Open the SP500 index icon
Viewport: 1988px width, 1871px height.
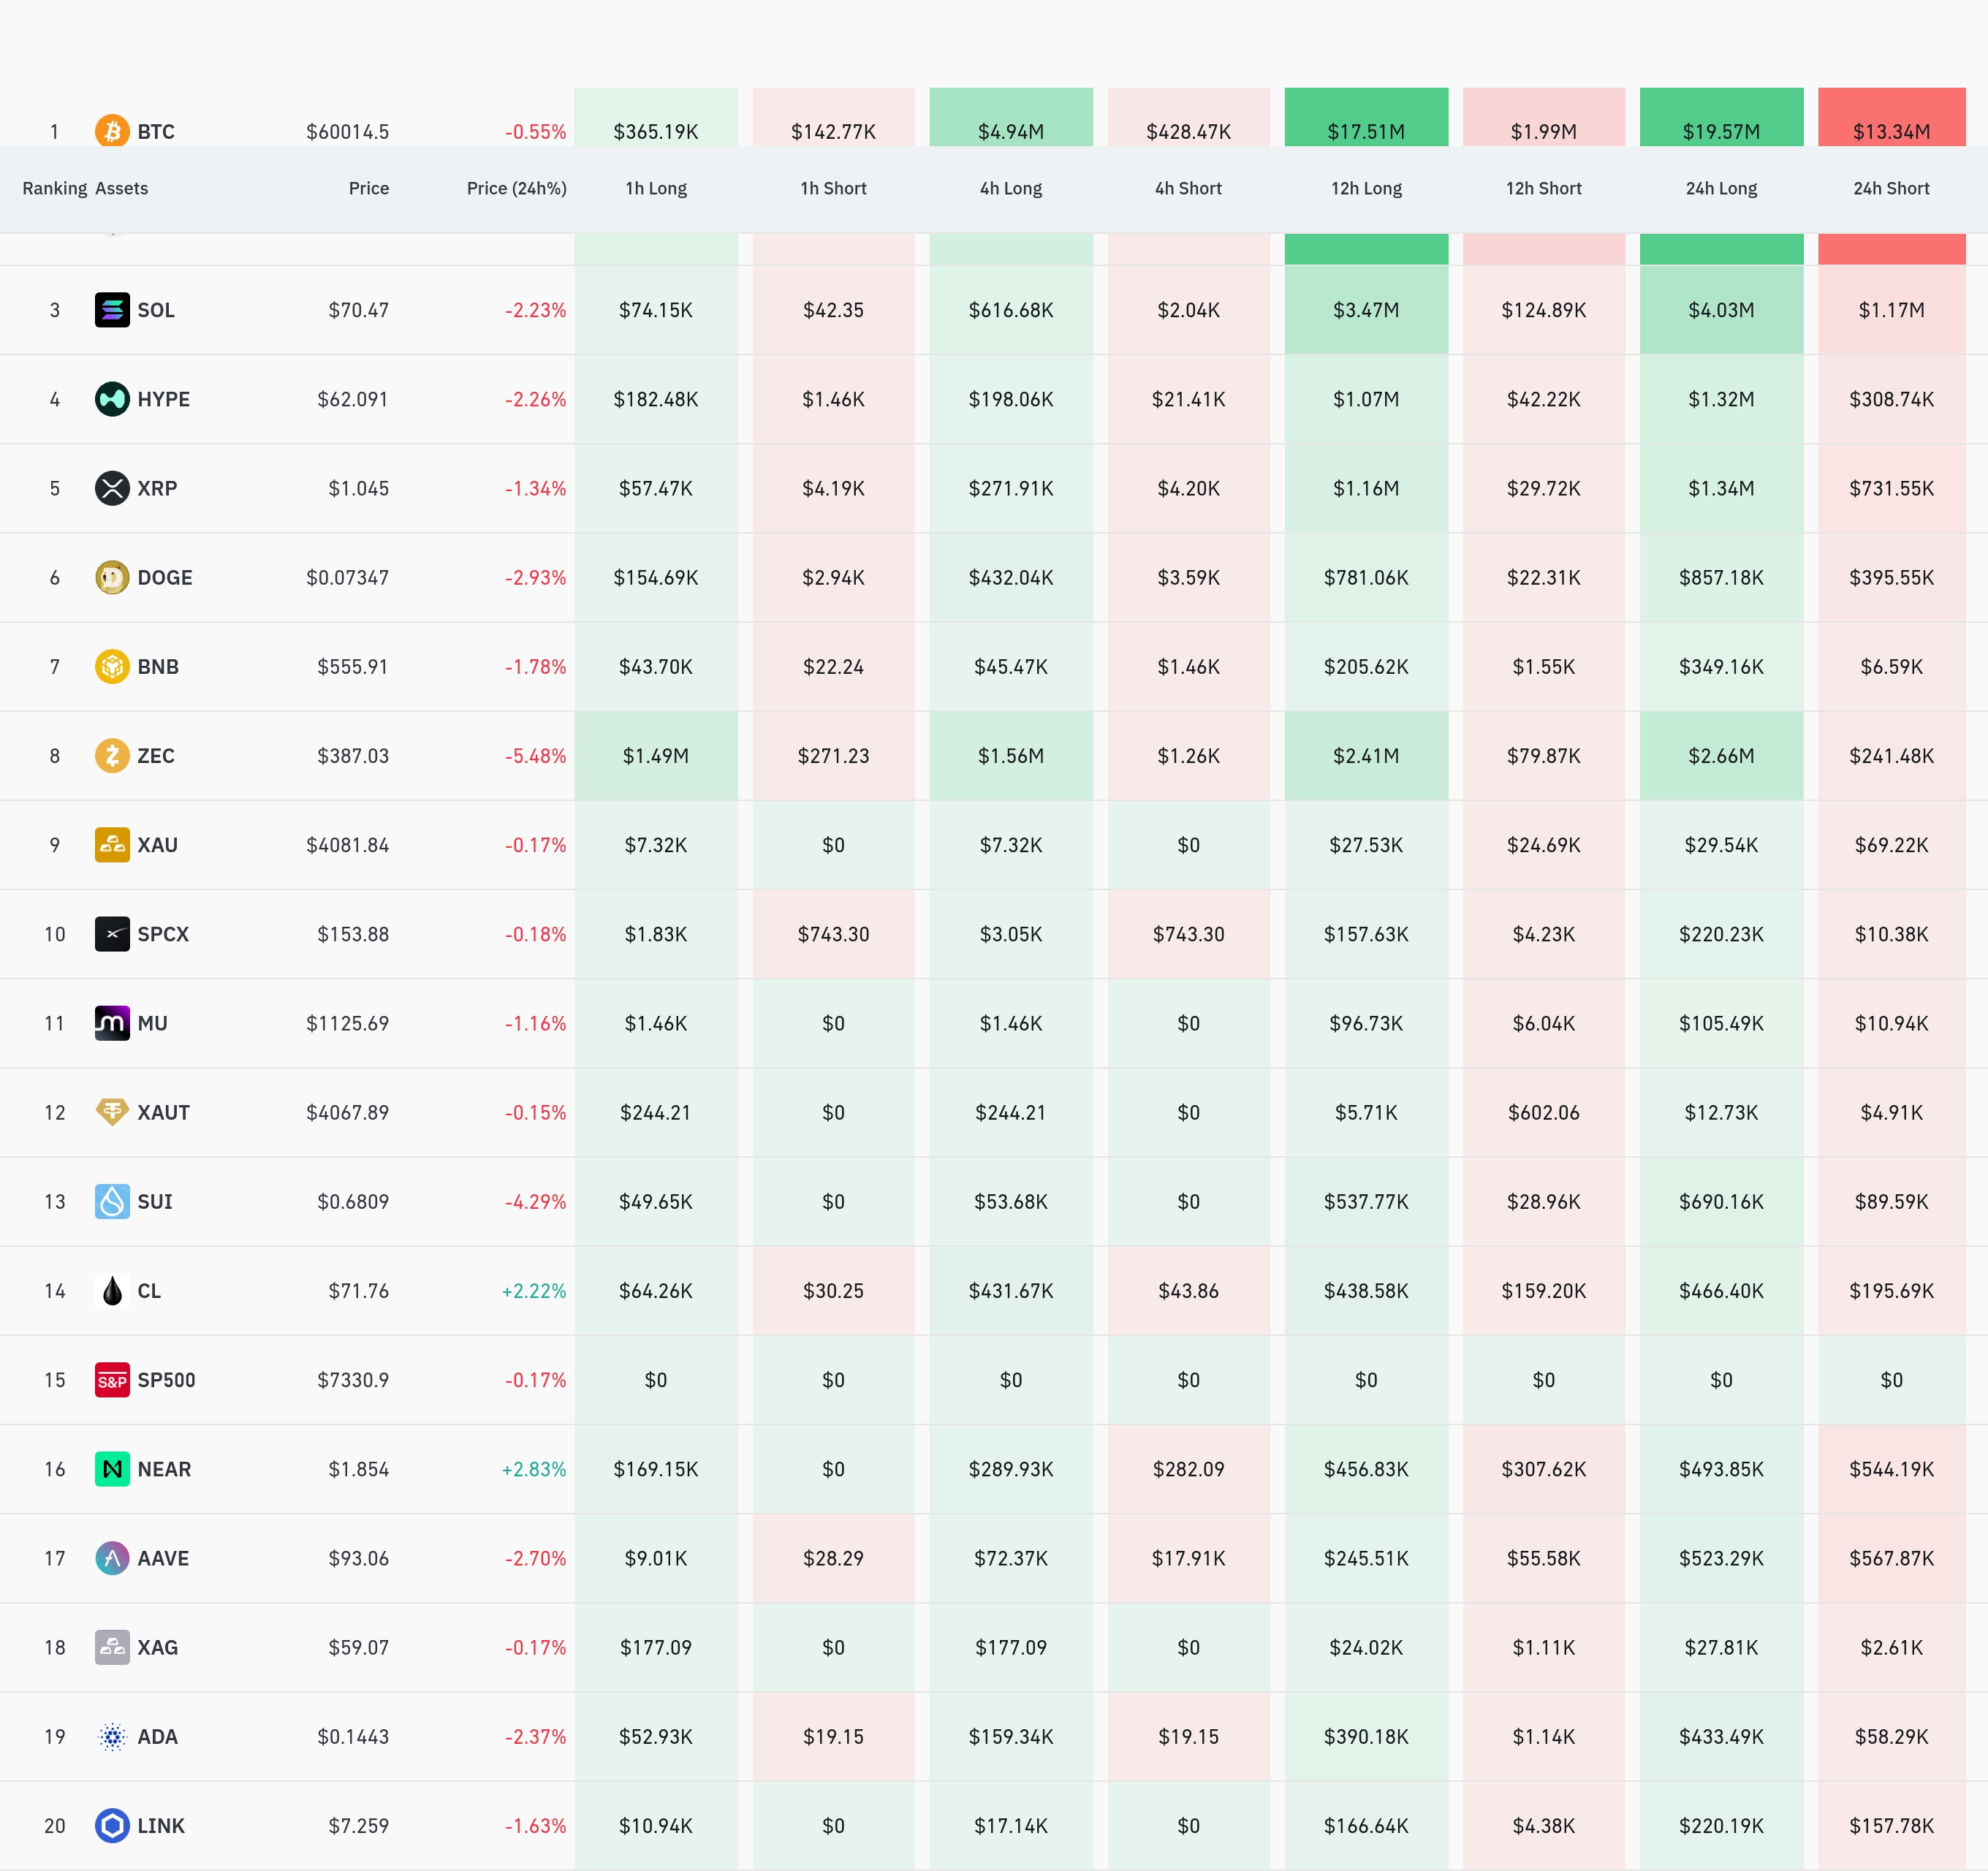point(112,1380)
